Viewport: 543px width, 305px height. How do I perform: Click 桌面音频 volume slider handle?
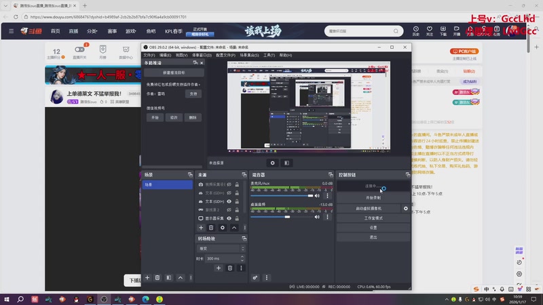[287, 217]
